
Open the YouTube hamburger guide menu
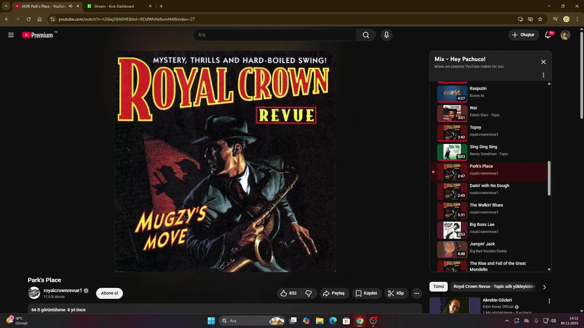click(x=11, y=35)
